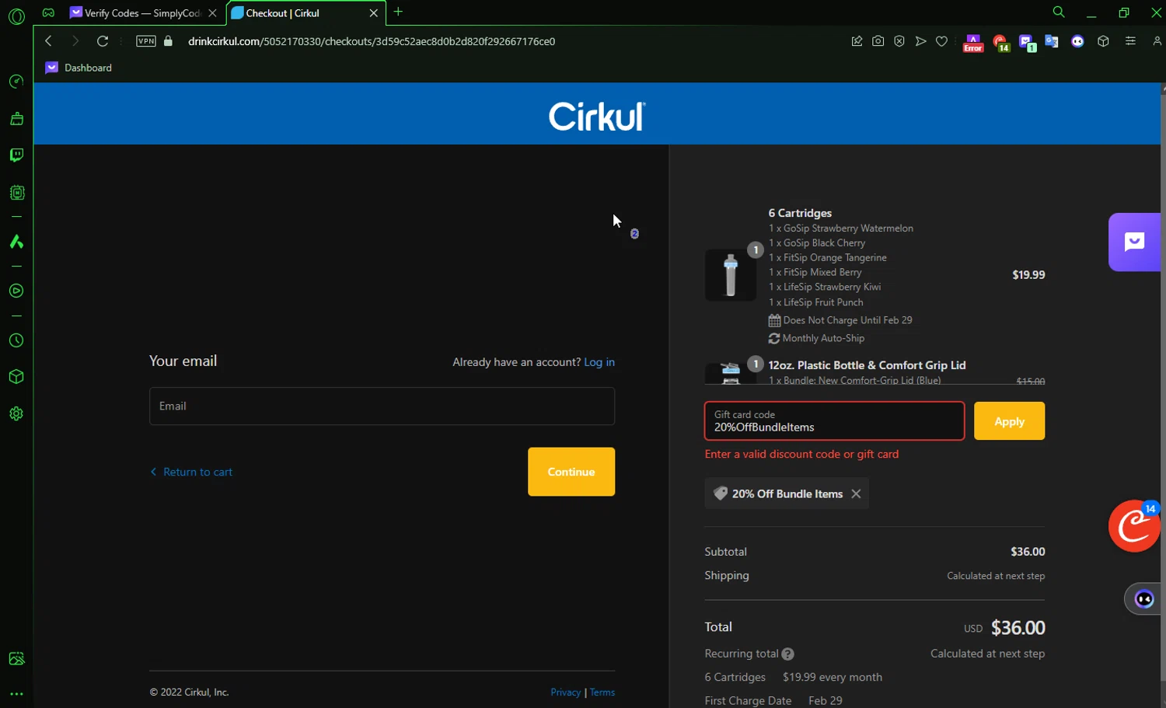Click the 6 Cartridges product thumbnail
This screenshot has height=708, width=1166.
[730, 275]
